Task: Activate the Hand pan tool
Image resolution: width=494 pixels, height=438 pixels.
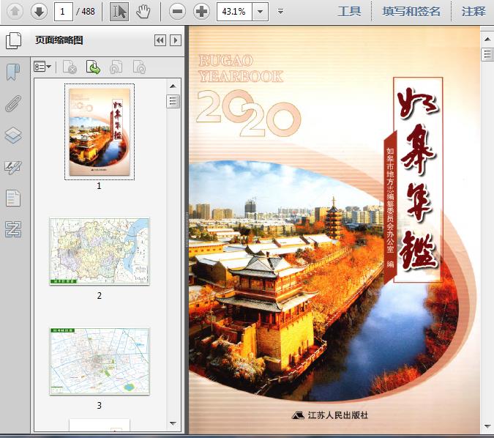Action: (x=143, y=12)
